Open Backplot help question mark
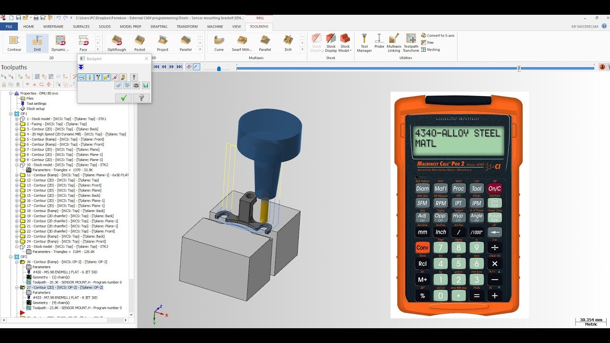This screenshot has height=343, width=610. [141, 98]
